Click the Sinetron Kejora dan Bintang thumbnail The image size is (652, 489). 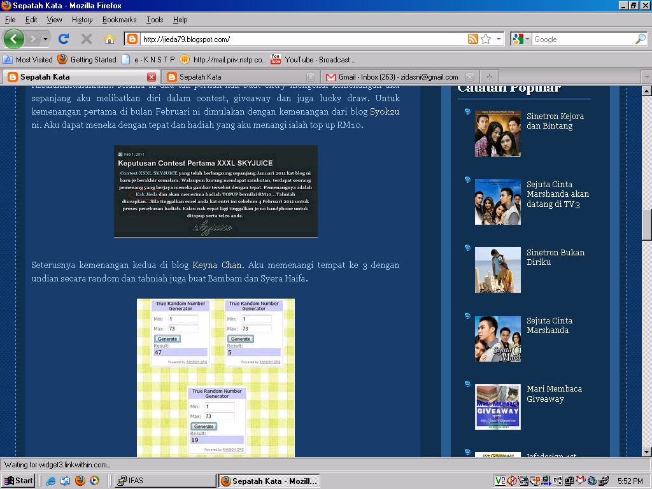pos(498,134)
